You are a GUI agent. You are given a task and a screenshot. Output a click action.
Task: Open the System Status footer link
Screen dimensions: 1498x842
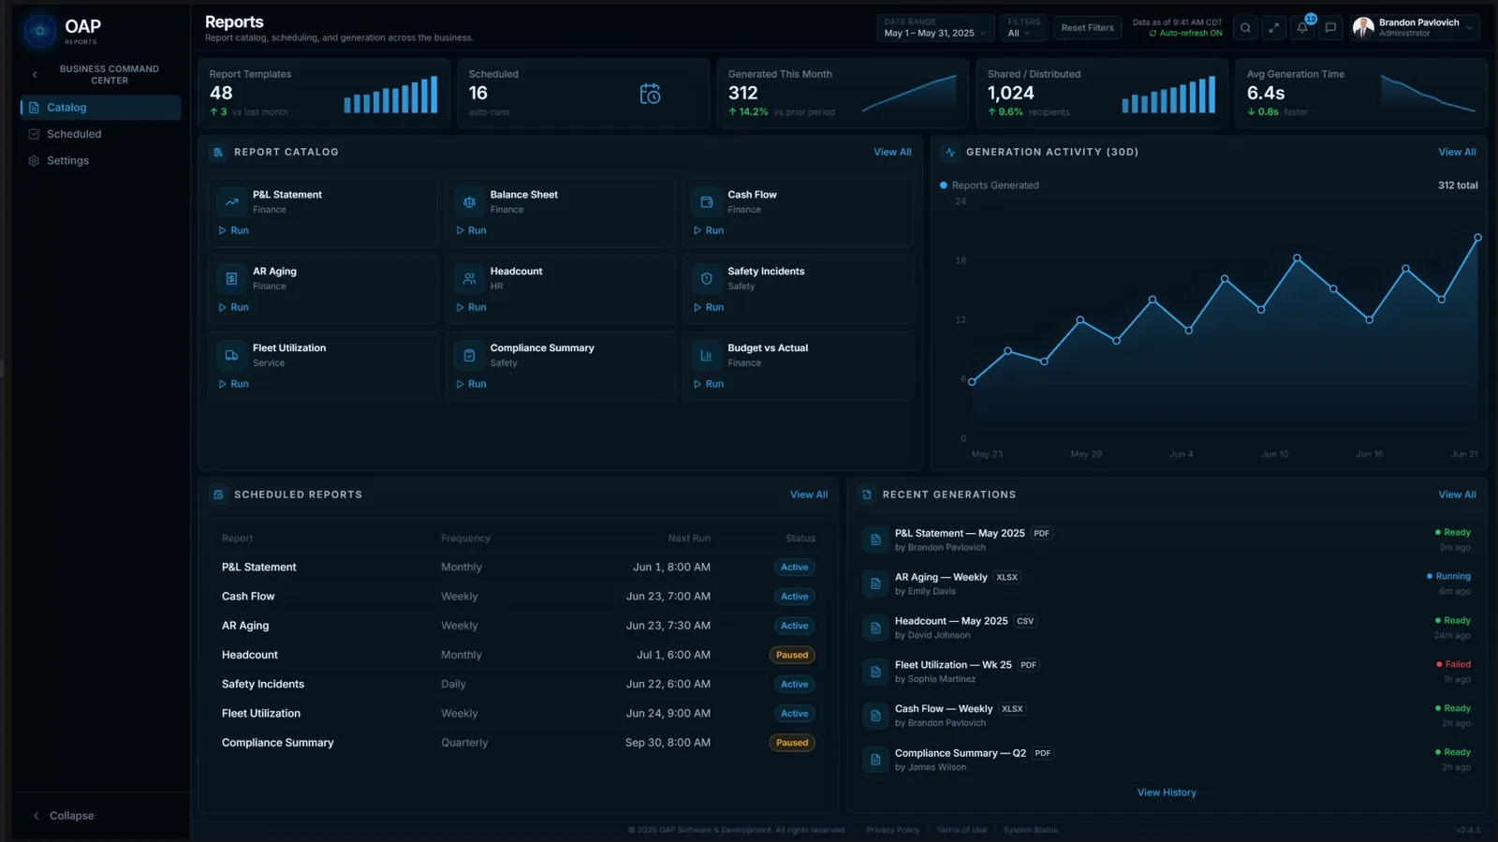point(1030,831)
